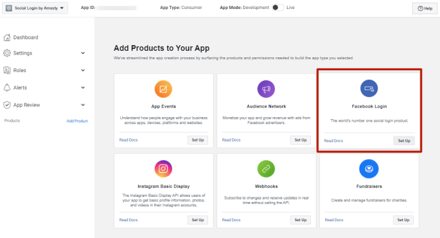Click the blue Fundraisers heart icon
This screenshot has height=238, width=440.
[x=369, y=169]
